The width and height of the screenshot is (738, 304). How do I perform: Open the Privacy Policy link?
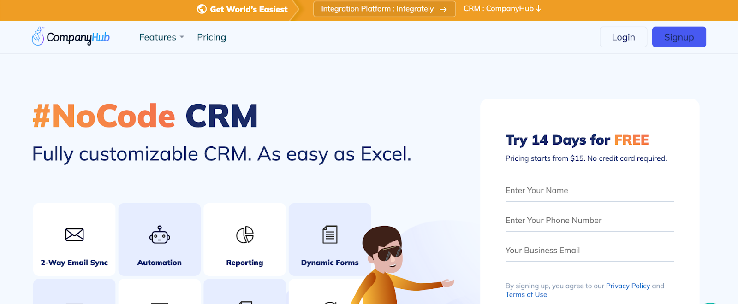point(628,286)
